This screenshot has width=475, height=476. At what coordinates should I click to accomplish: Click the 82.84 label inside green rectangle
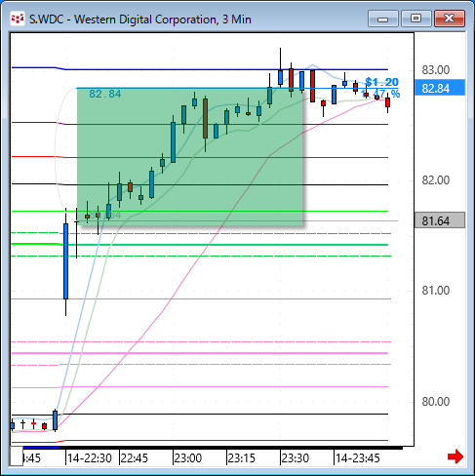tap(105, 94)
